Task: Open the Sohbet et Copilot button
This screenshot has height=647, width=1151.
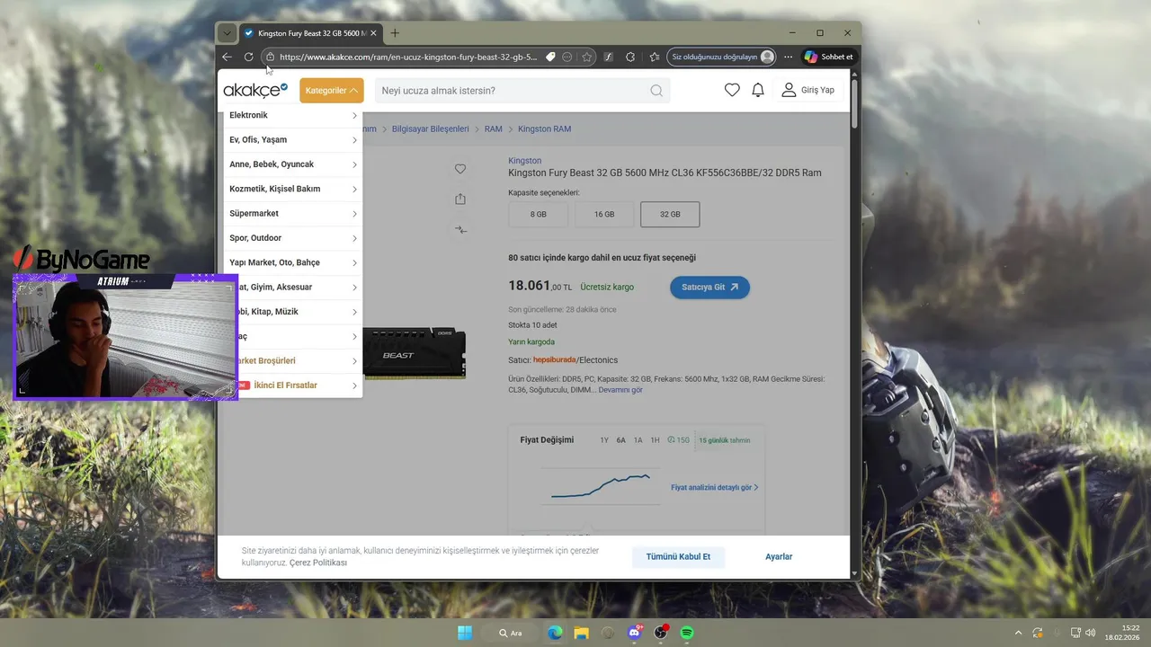Action: pos(828,57)
